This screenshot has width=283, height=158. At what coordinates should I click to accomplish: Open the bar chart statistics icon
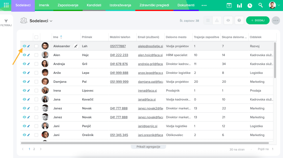click(239, 5)
